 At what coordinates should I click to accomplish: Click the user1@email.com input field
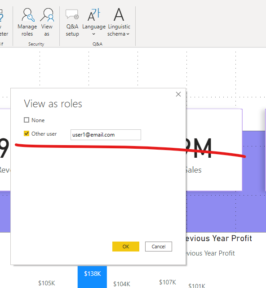coord(106,135)
